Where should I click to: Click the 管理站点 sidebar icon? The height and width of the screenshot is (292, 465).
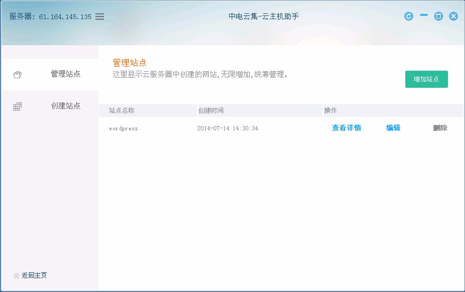pyautogui.click(x=18, y=74)
